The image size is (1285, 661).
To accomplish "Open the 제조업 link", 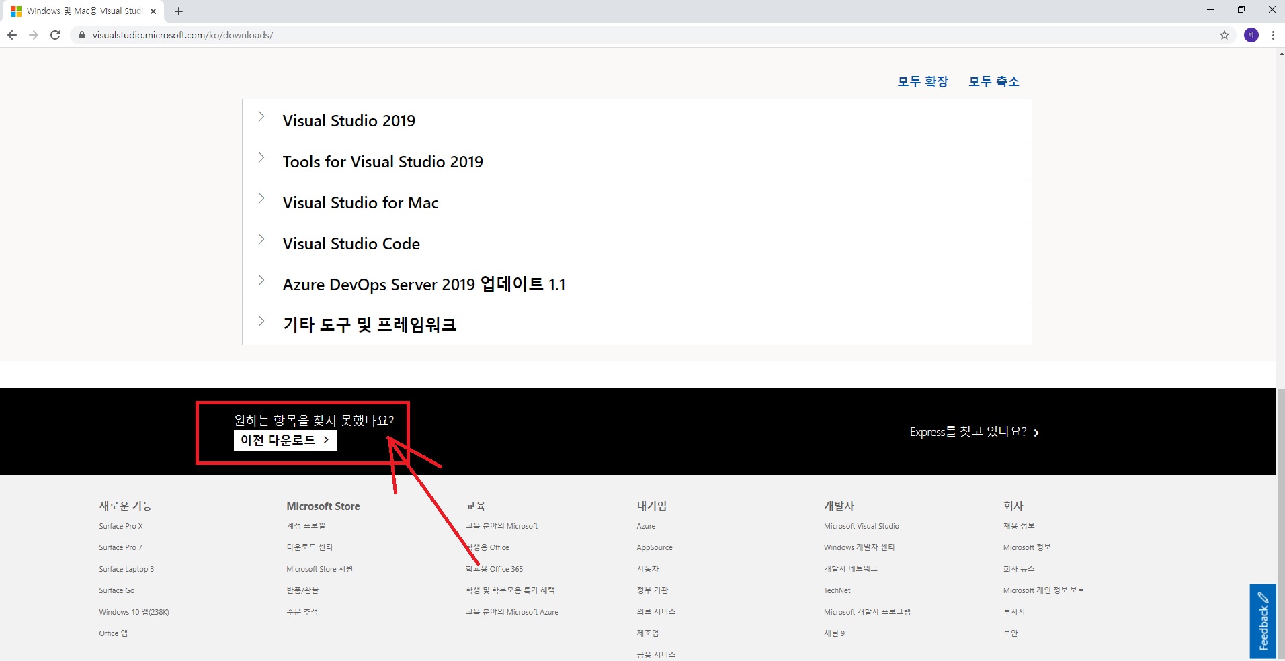I will coord(648,633).
